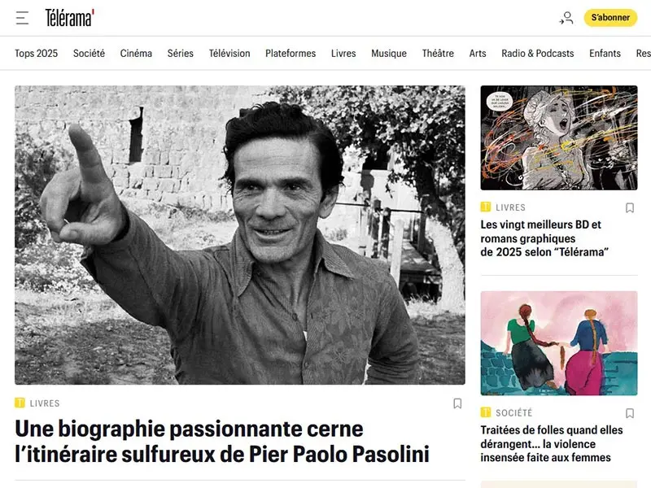
Task: Open the Plateformes navigation item
Action: coord(291,54)
